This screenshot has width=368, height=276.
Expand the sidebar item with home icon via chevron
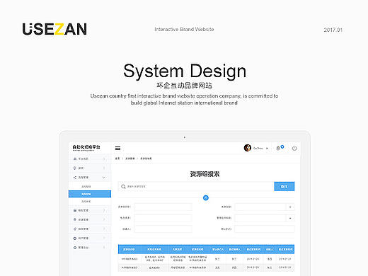pos(104,159)
